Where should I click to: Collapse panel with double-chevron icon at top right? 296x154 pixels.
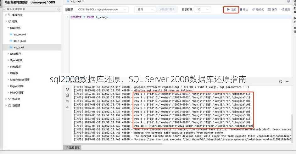[289, 1]
